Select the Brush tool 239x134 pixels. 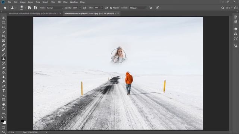[x=3, y=54]
